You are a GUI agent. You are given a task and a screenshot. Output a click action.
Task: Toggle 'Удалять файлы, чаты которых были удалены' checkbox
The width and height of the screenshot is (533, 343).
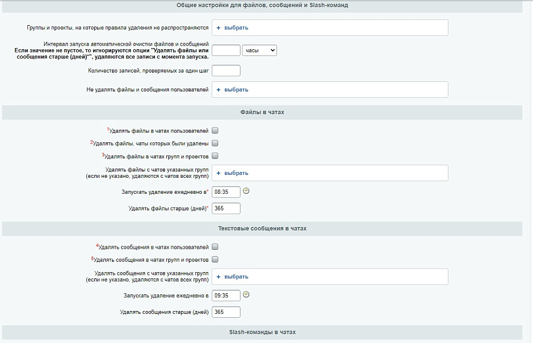[215, 143]
